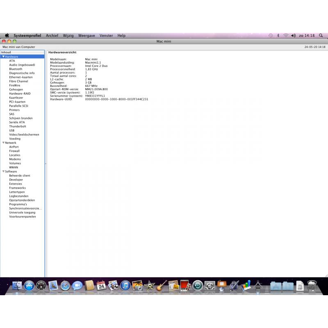Viewport: 328px width, 328px height.
Task: Launch the App Store dock icon
Action: pos(29,286)
